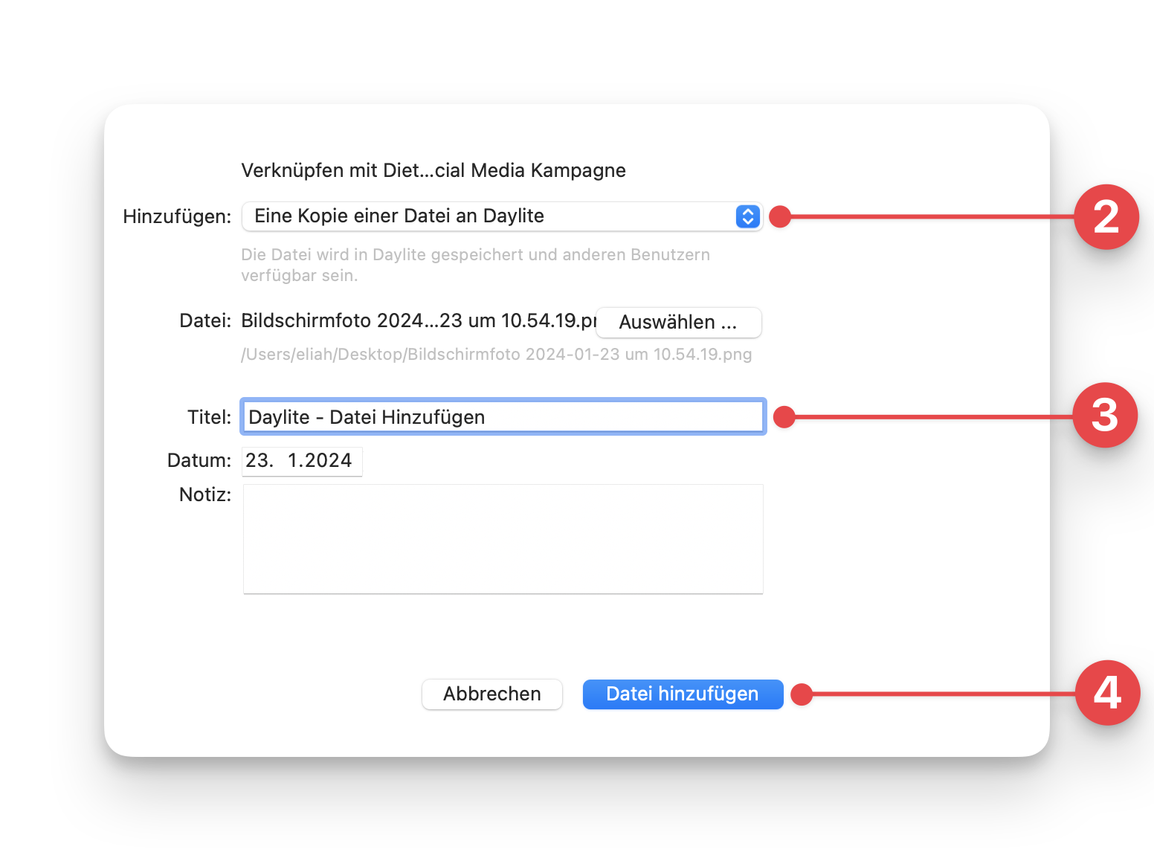Click the Titel label
1154x861 pixels.
(x=210, y=418)
